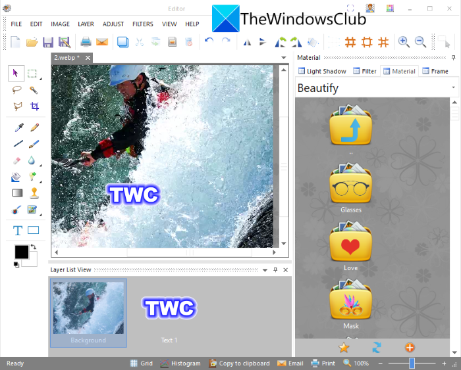The width and height of the screenshot is (461, 370).
Task: Close the 2.webp document tab
Action: tap(88, 58)
